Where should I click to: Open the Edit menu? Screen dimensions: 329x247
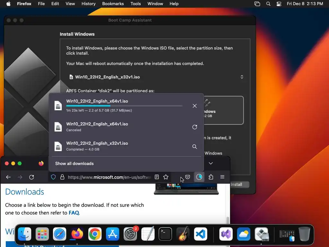(x=55, y=4)
